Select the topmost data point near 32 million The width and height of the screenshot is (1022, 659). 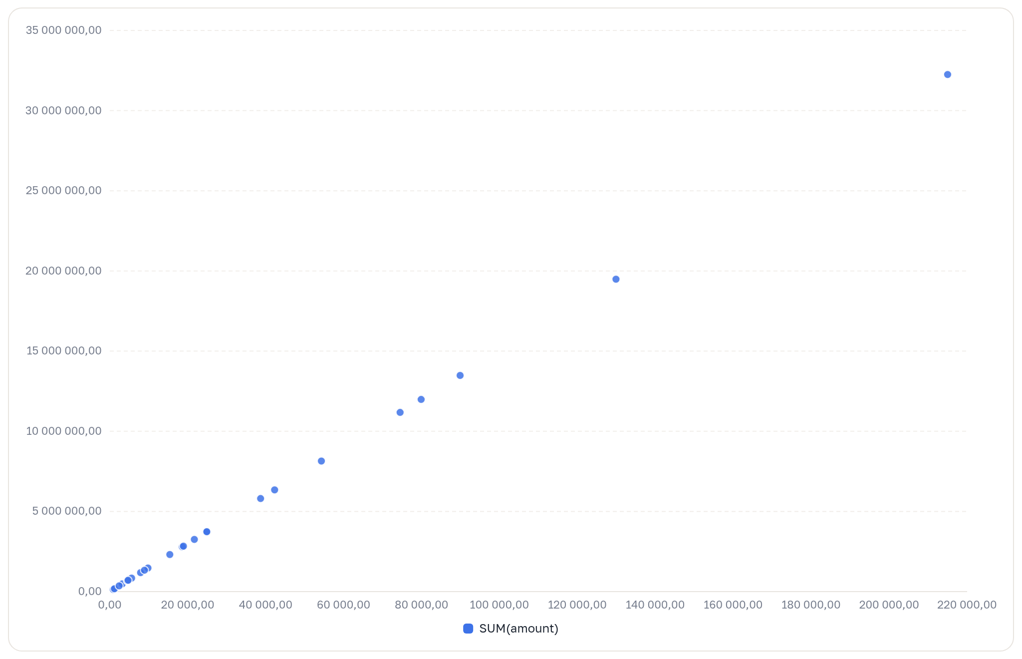tap(948, 74)
